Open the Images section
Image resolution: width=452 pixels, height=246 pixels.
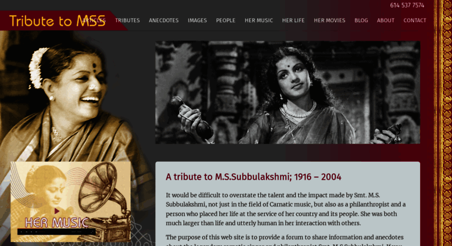[197, 20]
